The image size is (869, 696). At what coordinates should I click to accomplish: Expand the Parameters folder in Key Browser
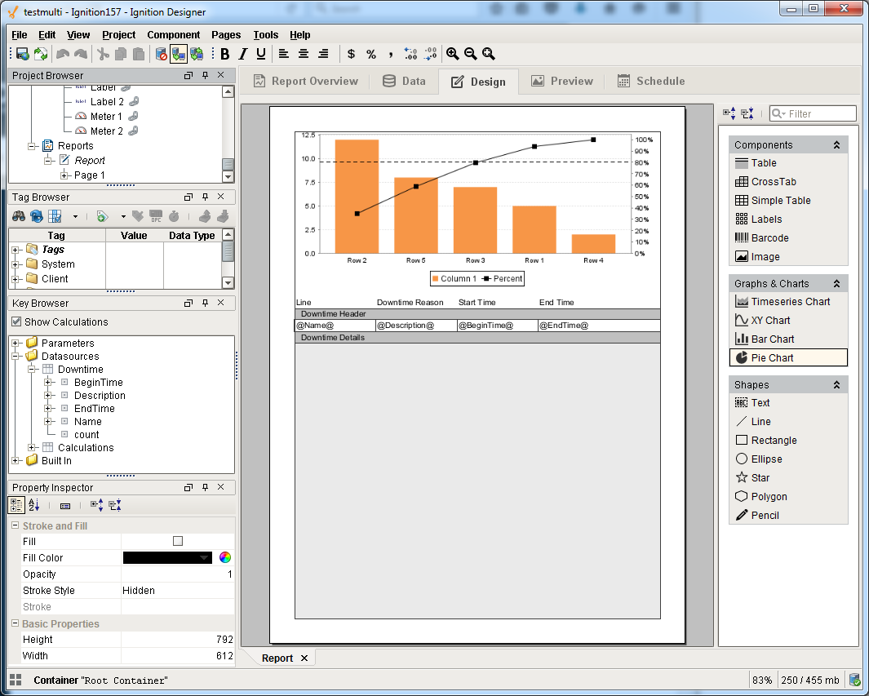(16, 344)
